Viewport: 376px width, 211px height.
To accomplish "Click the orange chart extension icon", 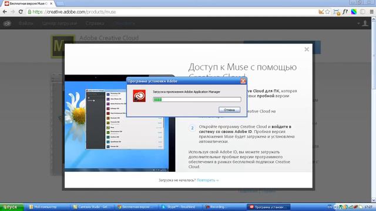I will pos(321,12).
